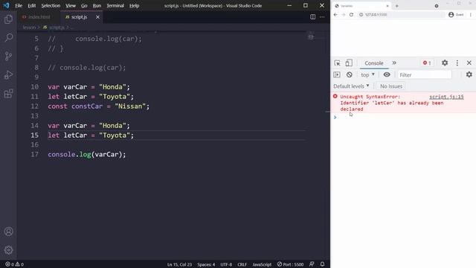The image size is (476, 268).
Task: Switch to the index.html tab
Action: point(36,17)
